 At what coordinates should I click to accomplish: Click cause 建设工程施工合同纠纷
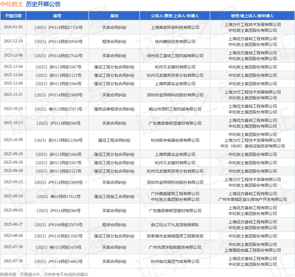pos(114,196)
